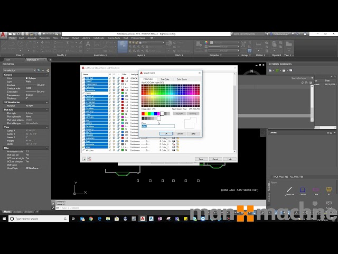Viewport: 338px width, 254px height.
Task: Open Chrome from the Windows taskbar
Action: [91, 219]
